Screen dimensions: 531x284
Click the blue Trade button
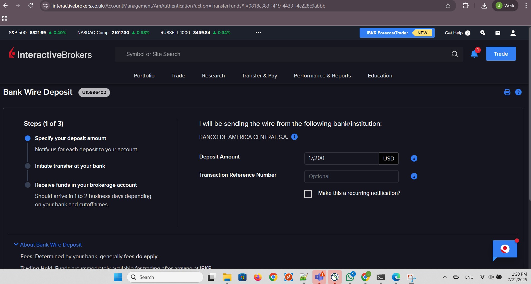(x=501, y=54)
